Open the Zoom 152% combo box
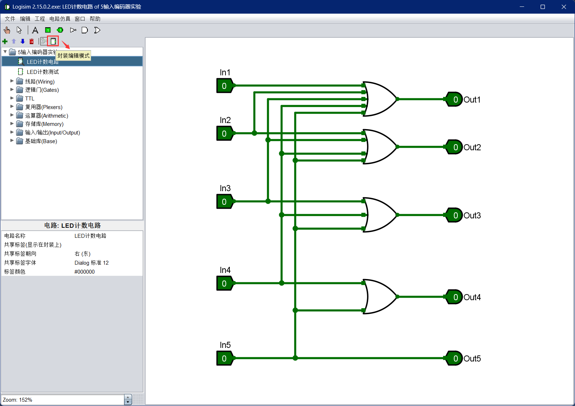Image resolution: width=575 pixels, height=406 pixels. (x=63, y=400)
